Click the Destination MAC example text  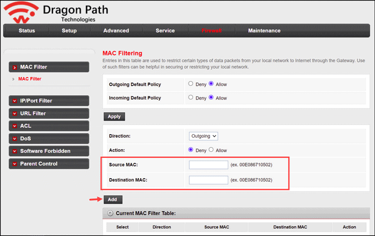click(x=251, y=180)
